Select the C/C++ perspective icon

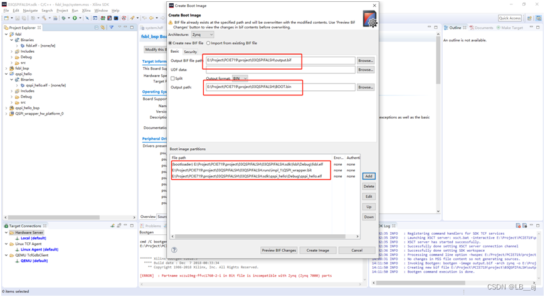[538, 18]
